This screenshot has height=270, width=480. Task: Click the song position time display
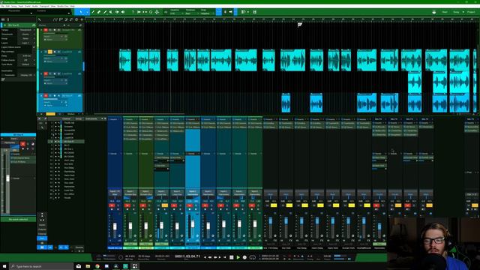187,256
